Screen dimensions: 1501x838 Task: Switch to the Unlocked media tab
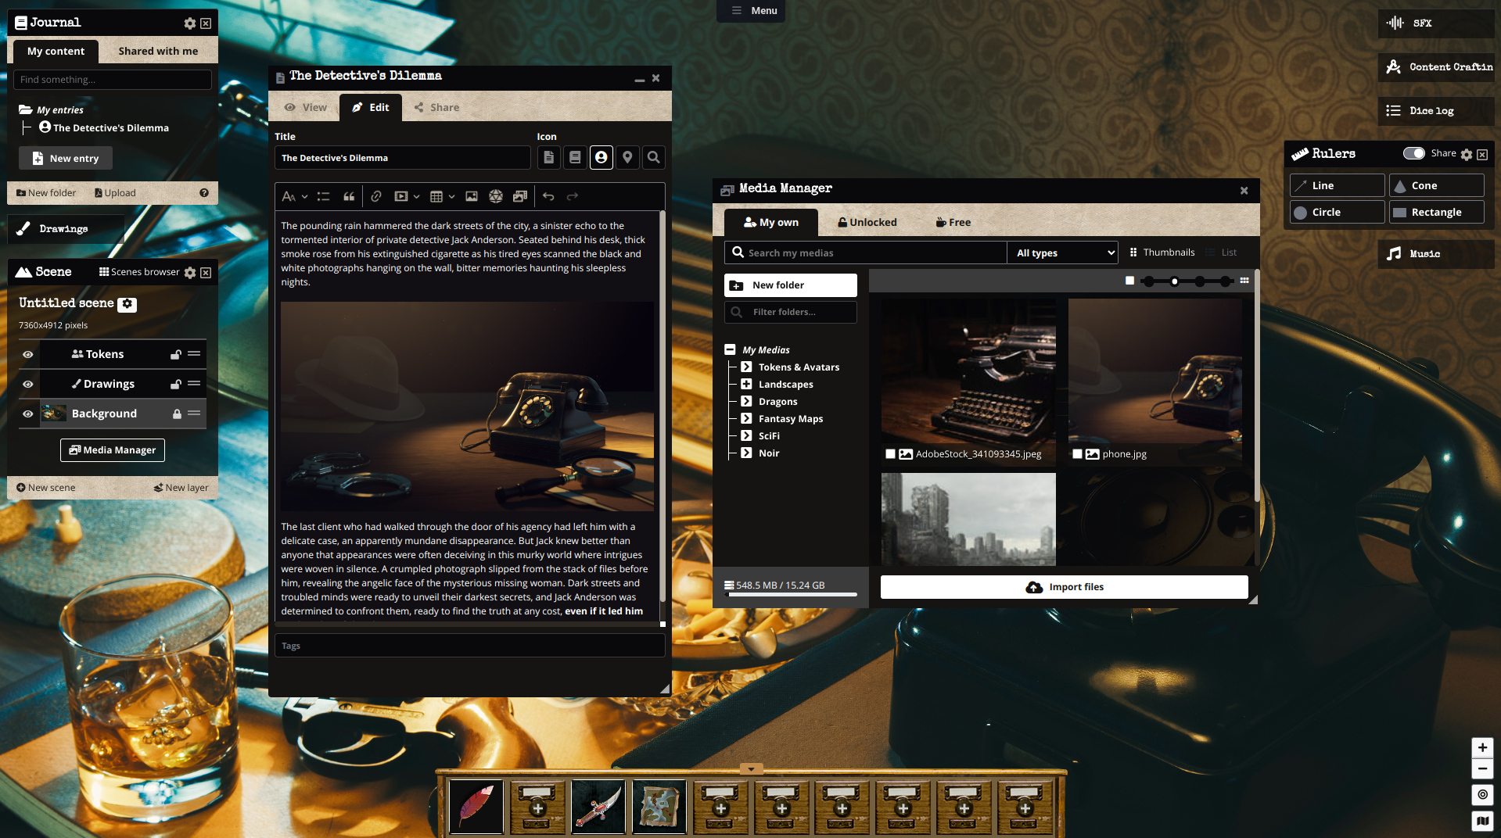pyautogui.click(x=867, y=223)
